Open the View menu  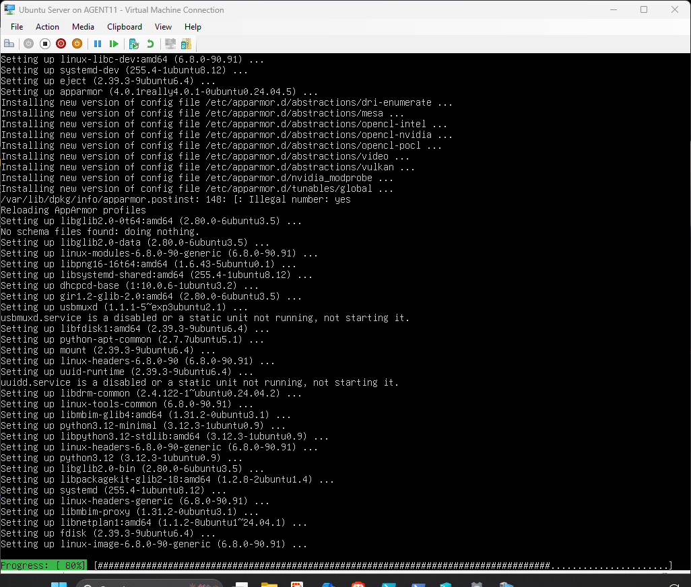pos(163,27)
